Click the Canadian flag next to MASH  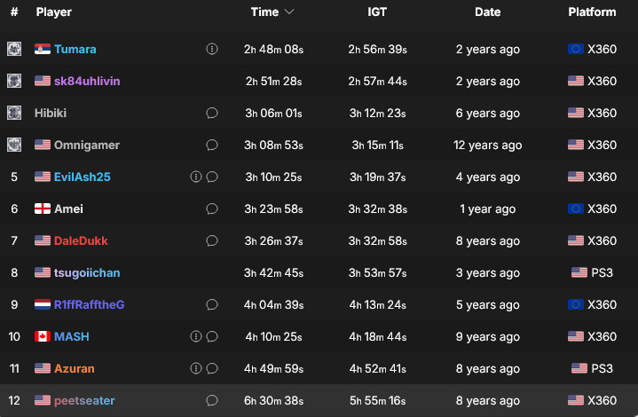(x=43, y=336)
